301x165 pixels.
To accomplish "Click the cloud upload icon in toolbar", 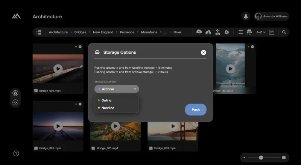I will coord(199,32).
